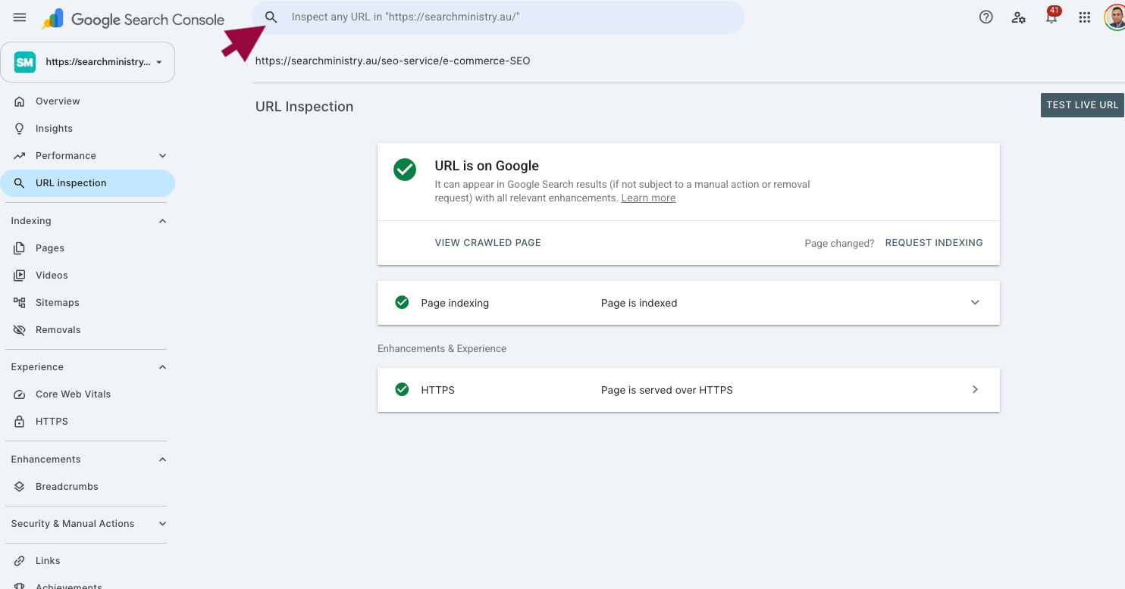Screen dimensions: 1125x589
Task: Focus the Inspect any URL search field
Action: coord(497,17)
